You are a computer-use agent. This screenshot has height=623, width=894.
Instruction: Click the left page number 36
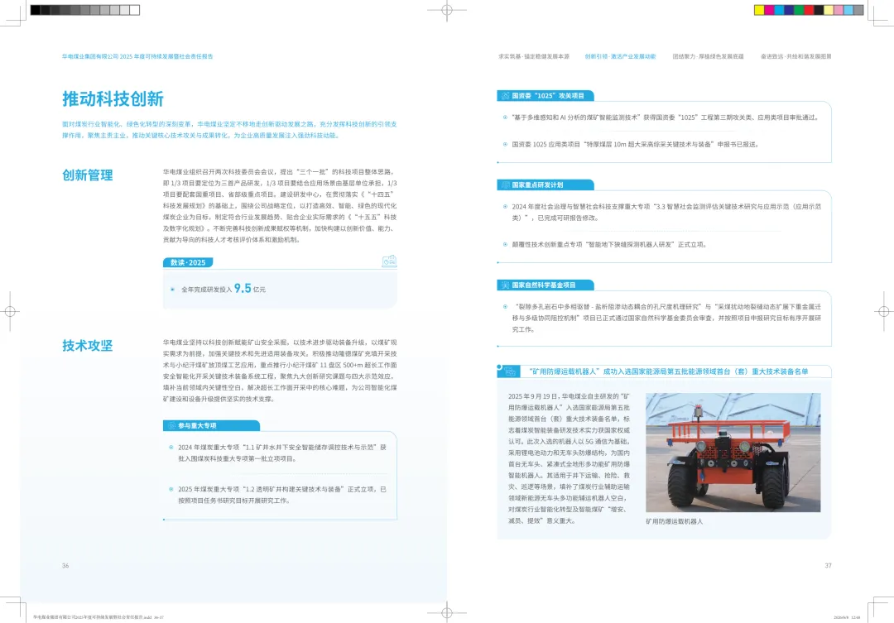(65, 565)
